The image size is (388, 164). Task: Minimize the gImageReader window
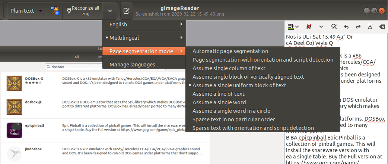point(367,11)
